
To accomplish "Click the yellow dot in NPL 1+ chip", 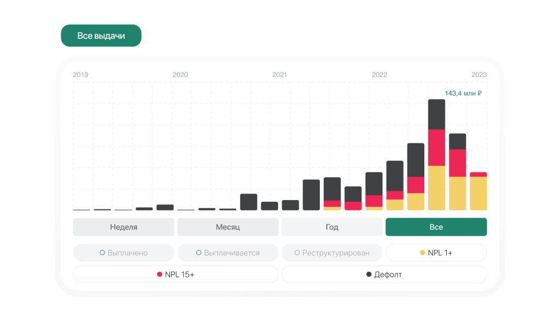I will tap(422, 253).
